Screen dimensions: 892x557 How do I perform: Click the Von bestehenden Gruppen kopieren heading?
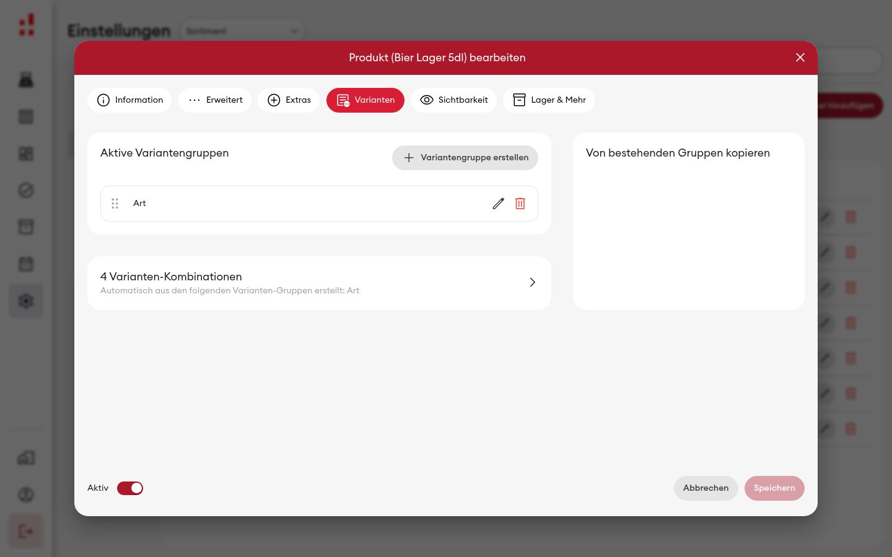pos(678,153)
